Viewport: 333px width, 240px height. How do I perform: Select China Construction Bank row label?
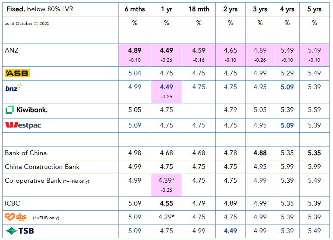pos(42,167)
